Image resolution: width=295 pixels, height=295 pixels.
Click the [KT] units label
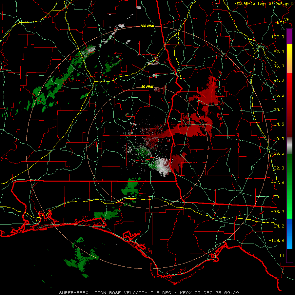click(280, 23)
